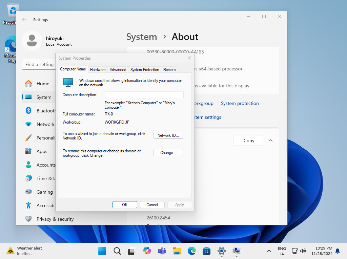347x259 pixels.
Task: Switch to the Computer Name tab
Action: click(73, 69)
